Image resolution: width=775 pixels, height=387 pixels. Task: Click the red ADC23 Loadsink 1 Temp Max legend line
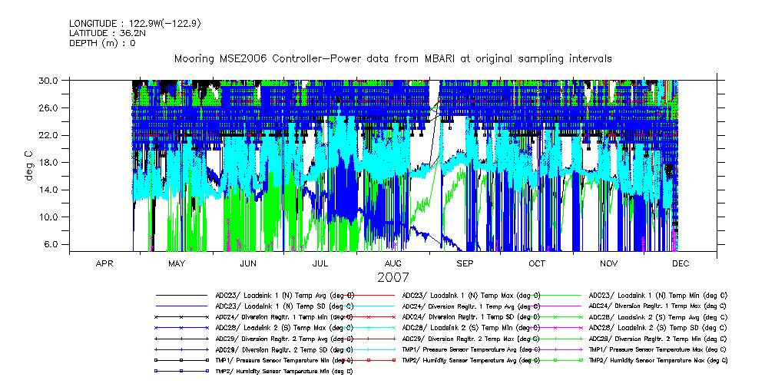pyautogui.click(x=370, y=295)
